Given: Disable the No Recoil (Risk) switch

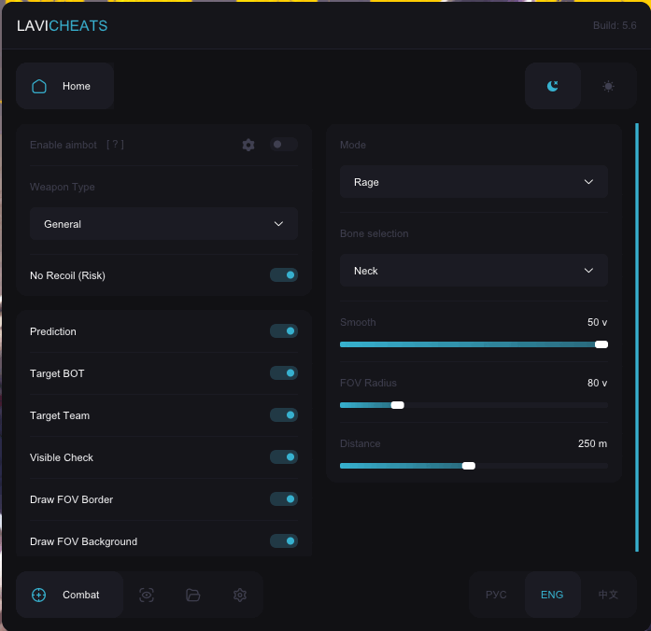Looking at the screenshot, I should [x=284, y=275].
